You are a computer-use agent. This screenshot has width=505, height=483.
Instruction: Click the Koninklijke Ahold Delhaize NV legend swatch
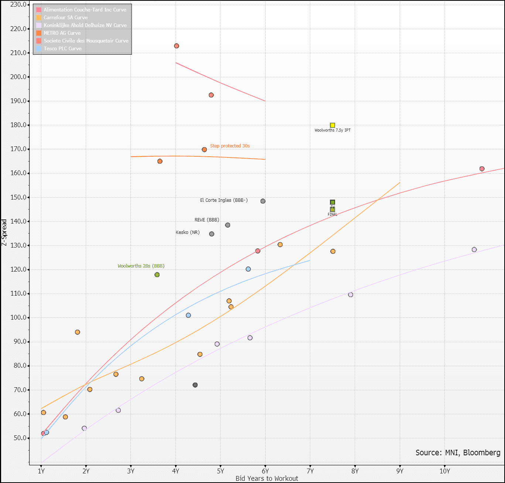[39, 25]
